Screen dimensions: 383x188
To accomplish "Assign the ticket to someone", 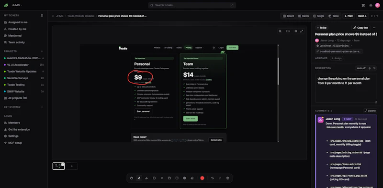I will coord(337,58).
